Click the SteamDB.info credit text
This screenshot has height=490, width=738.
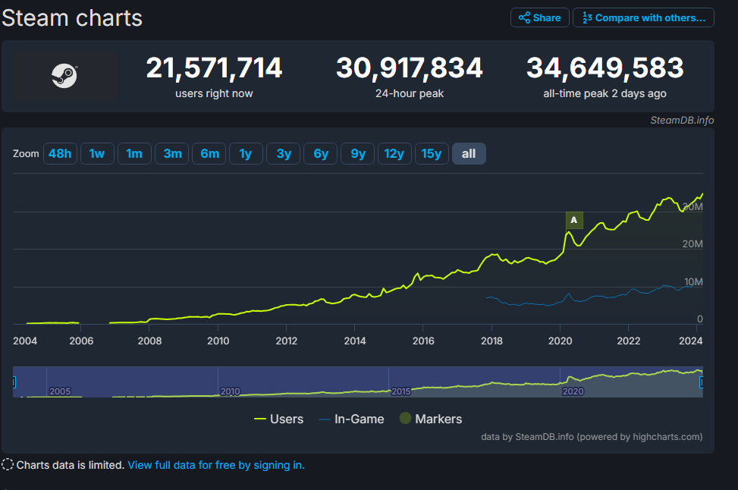[682, 121]
